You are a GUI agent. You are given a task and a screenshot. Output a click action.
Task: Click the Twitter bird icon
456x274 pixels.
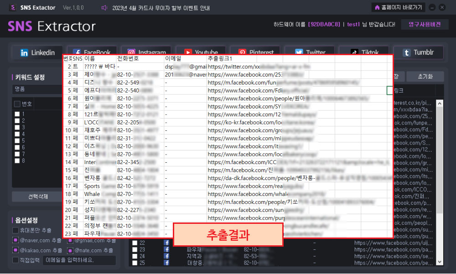coord(299,52)
